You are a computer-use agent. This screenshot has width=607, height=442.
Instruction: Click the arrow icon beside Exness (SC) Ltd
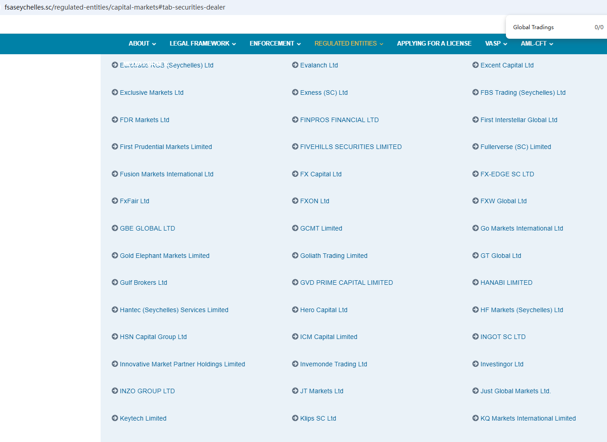click(x=295, y=93)
